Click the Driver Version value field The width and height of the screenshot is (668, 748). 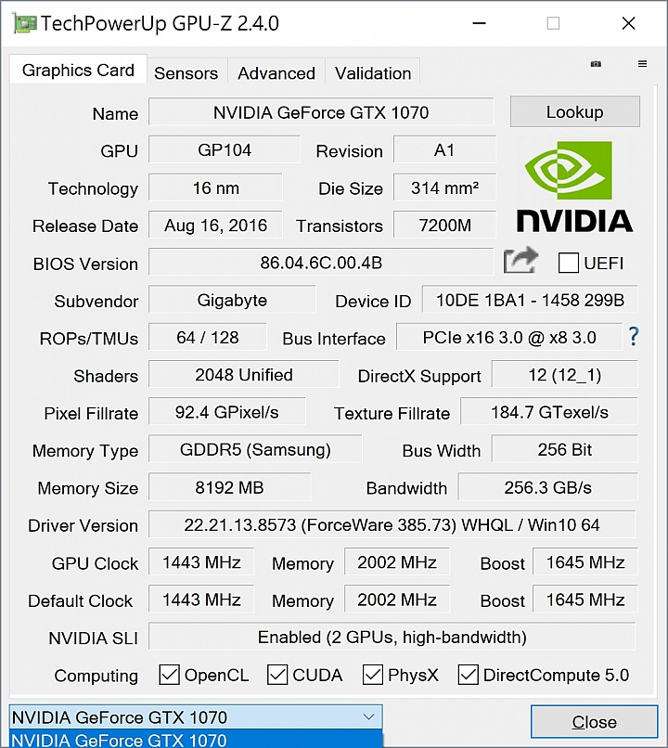click(392, 524)
